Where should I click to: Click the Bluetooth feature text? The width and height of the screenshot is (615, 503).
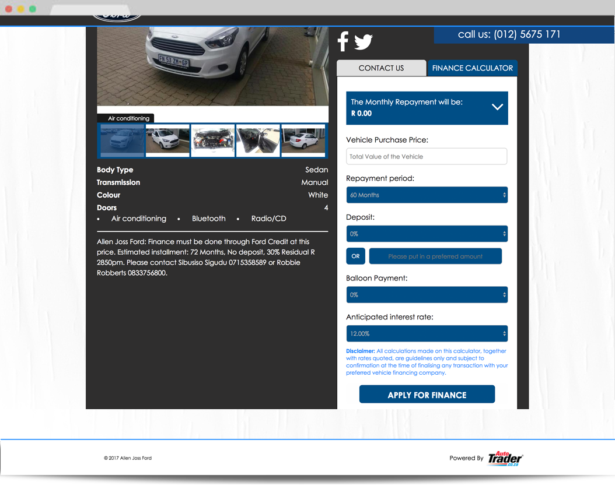(209, 219)
